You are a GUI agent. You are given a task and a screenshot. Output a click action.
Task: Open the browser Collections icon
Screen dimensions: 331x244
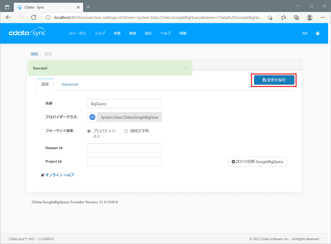pos(297,17)
